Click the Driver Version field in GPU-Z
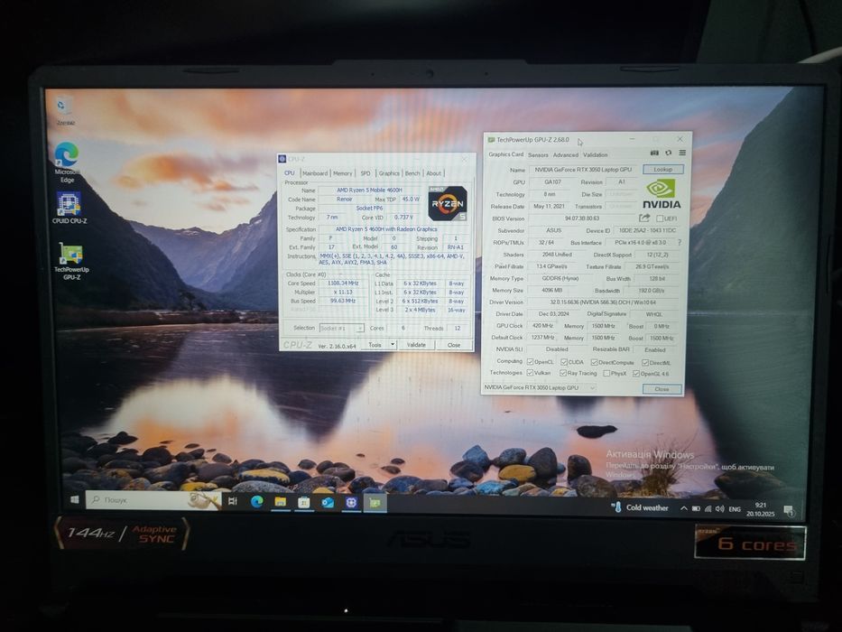 602,302
